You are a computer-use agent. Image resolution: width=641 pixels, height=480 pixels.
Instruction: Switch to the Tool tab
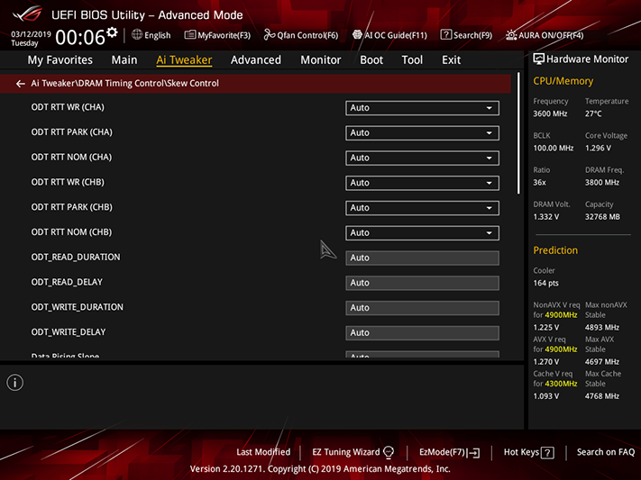click(x=412, y=60)
